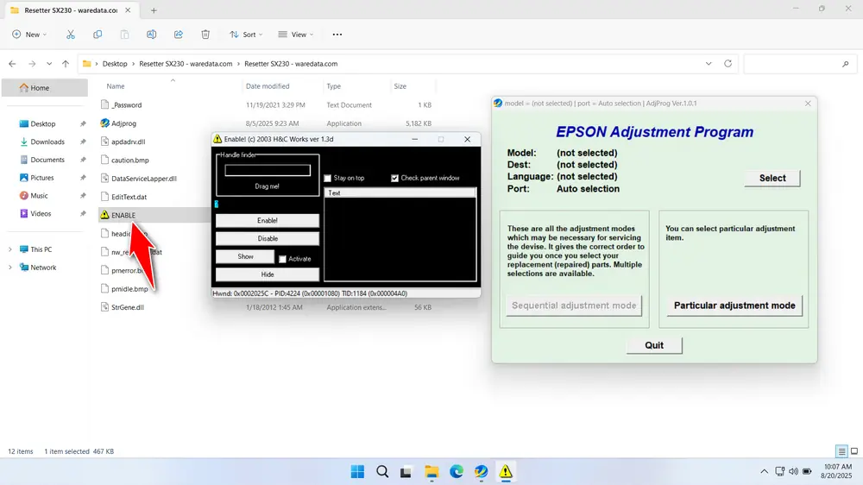Click the volume icon in system tray

[793, 471]
